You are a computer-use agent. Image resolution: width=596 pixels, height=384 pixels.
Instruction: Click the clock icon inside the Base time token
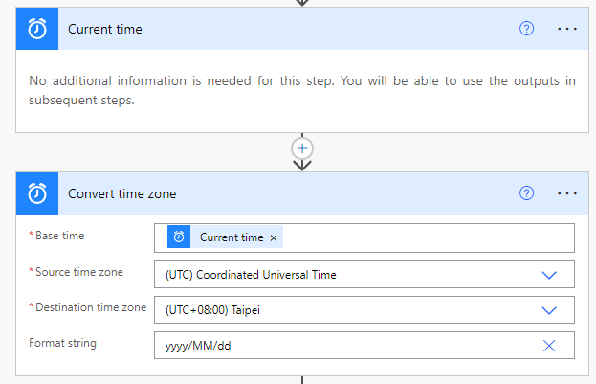[179, 237]
